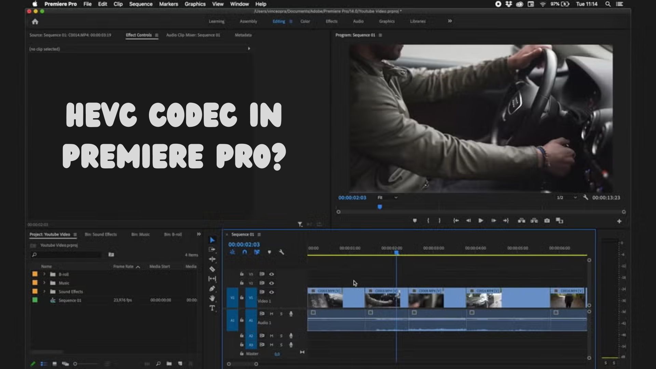Solo track A3
Viewport: 656px width, 369px height.
coord(281,345)
